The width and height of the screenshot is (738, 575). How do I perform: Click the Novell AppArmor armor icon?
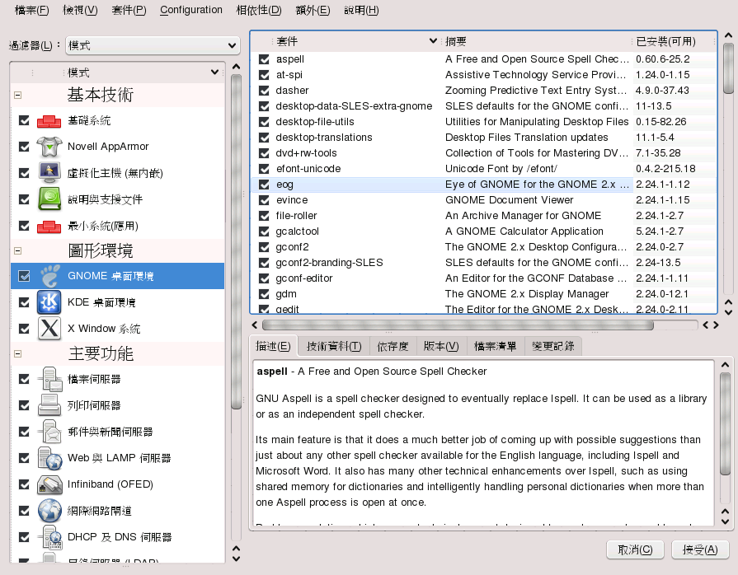tap(49, 147)
